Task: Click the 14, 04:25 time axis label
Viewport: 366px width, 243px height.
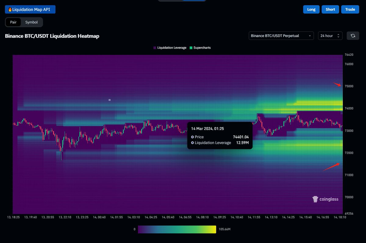Action: [151, 217]
